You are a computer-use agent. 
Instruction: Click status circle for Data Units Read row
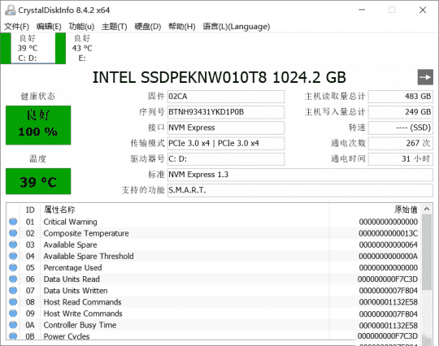[x=13, y=279]
